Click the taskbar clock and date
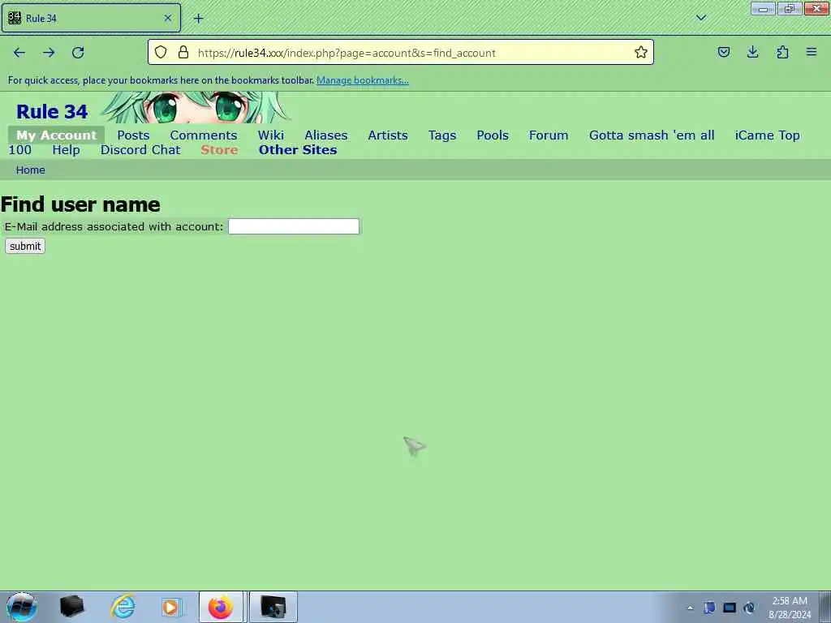The image size is (831, 623). [790, 608]
